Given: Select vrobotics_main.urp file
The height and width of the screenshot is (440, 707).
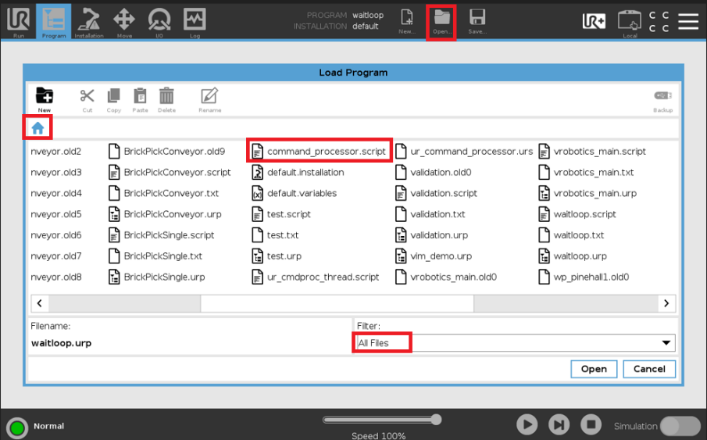Looking at the screenshot, I should click(x=588, y=193).
